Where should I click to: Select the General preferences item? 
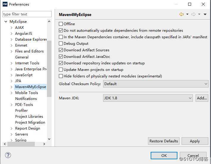(22, 57)
